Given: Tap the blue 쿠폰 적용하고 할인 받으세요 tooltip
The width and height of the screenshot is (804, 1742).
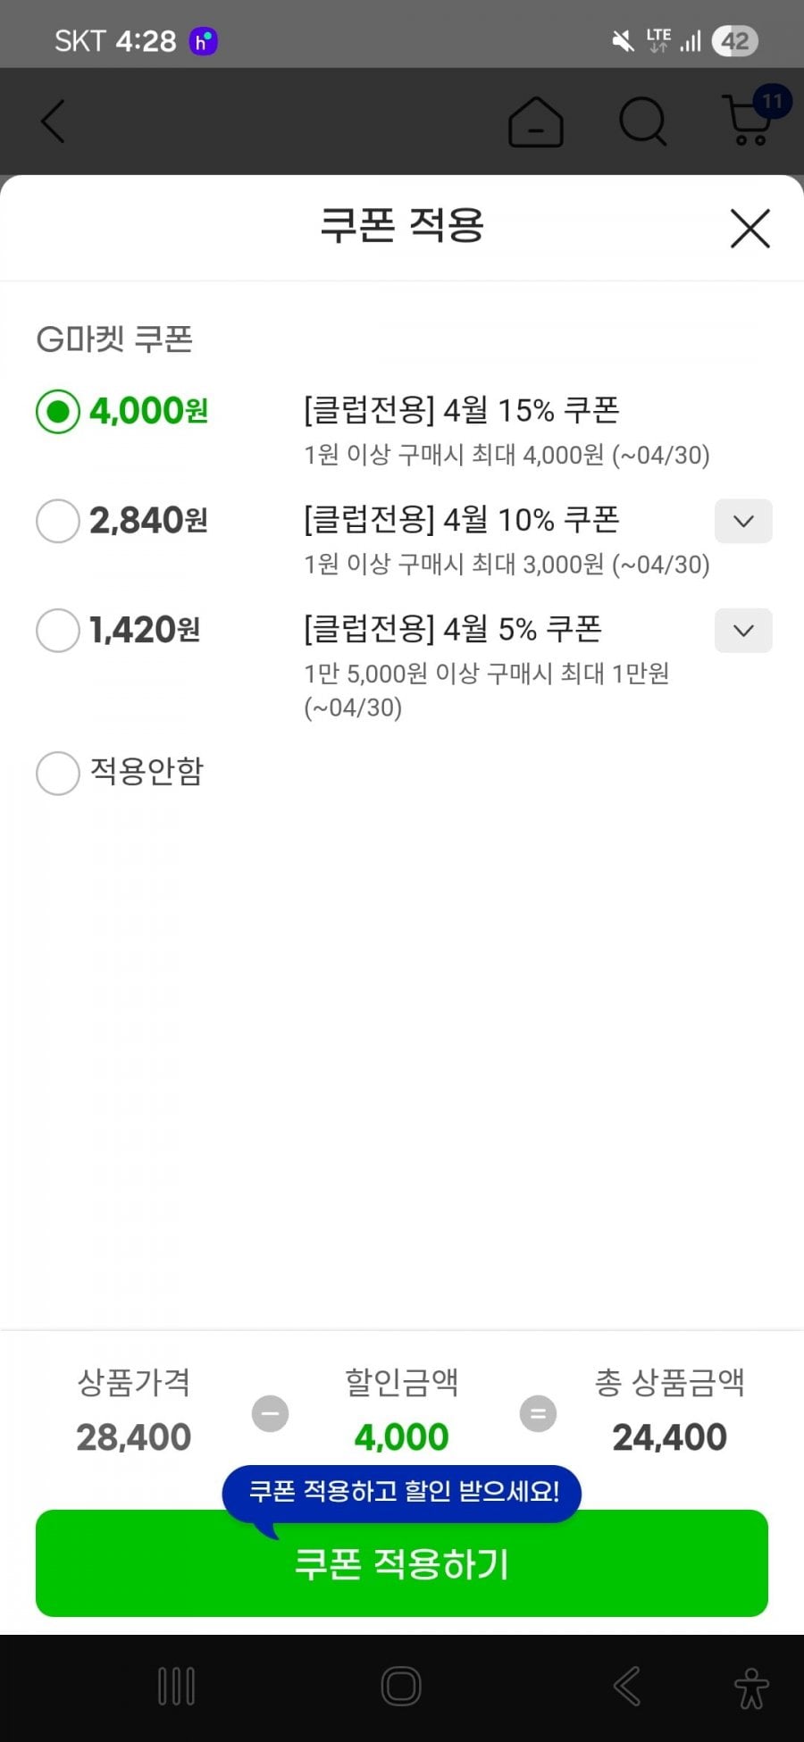Looking at the screenshot, I should [x=403, y=1491].
